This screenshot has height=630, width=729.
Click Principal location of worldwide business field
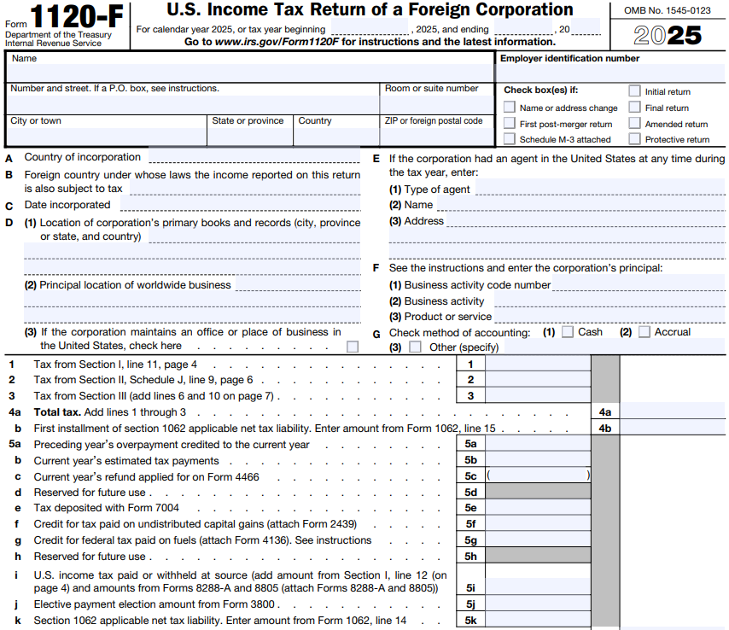pos(298,284)
